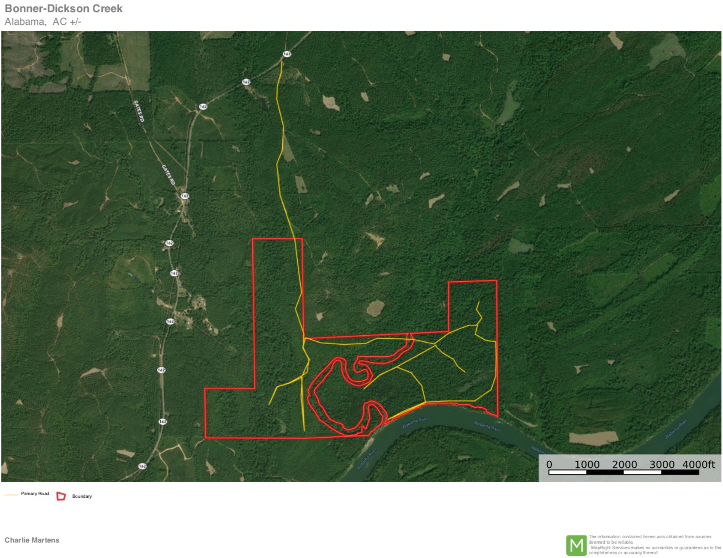Viewport: 723px width, 558px height.
Task: Click the 3000 mark on the scale bar
Action: [x=662, y=465]
